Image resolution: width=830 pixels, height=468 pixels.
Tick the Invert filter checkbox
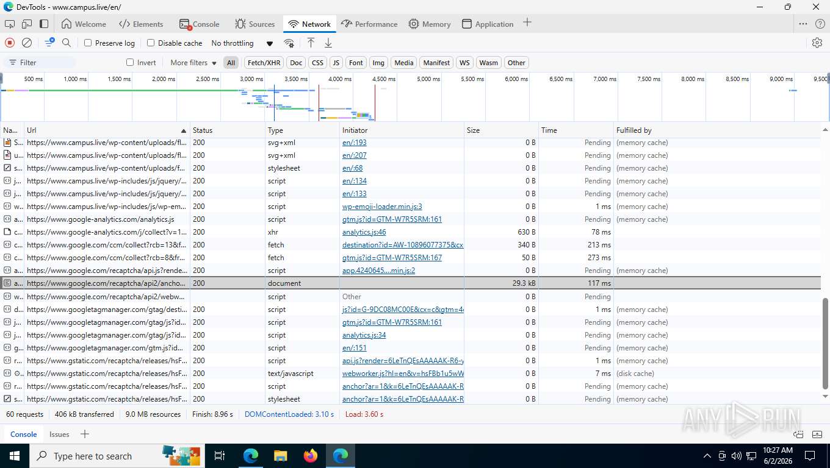(130, 62)
